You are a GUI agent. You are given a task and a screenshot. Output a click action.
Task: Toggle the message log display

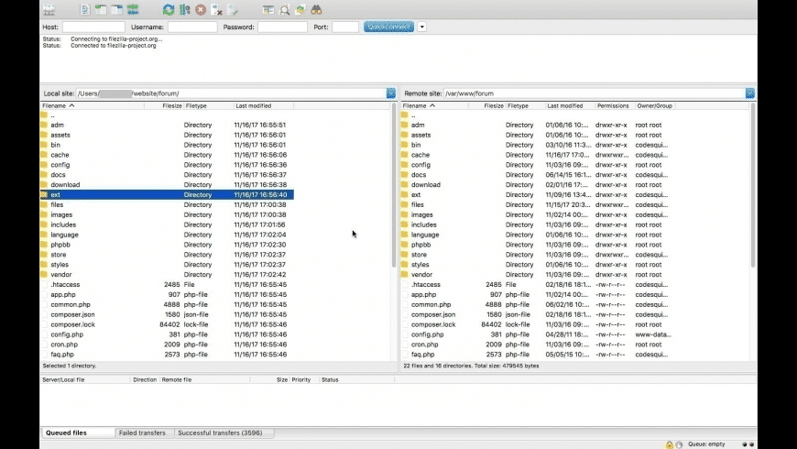click(x=85, y=10)
